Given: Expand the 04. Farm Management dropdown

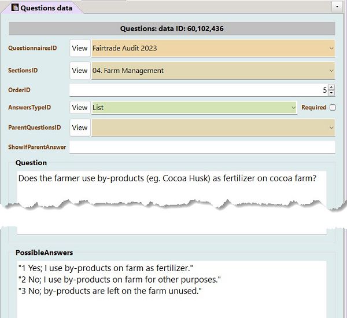Looking at the screenshot, I should tap(331, 71).
